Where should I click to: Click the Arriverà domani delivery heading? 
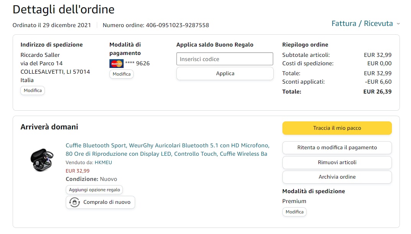(x=49, y=127)
